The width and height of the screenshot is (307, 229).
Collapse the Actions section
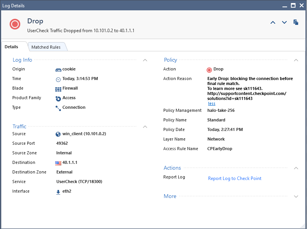[x=296, y=168]
